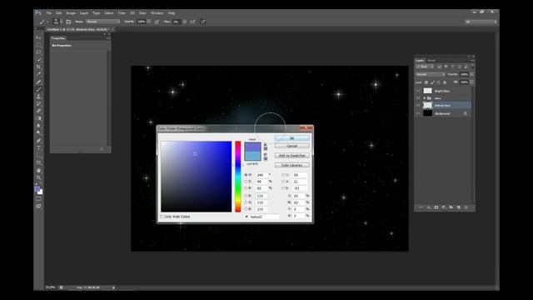Select the Crop tool
Image resolution: width=533 pixels, height=300 pixels.
pos(38,67)
